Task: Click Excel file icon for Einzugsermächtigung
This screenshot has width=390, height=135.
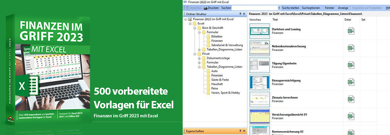Action: tap(351, 82)
